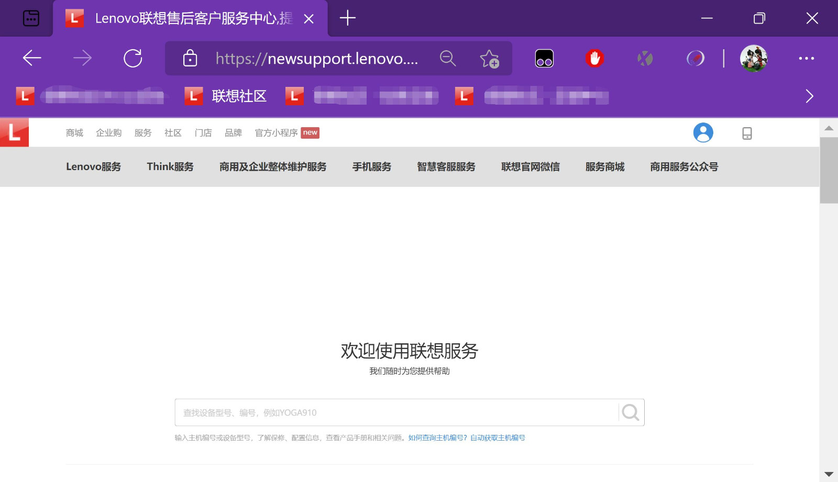838x482 pixels.
Task: Open the tab actions menu icon
Action: pyautogui.click(x=31, y=18)
